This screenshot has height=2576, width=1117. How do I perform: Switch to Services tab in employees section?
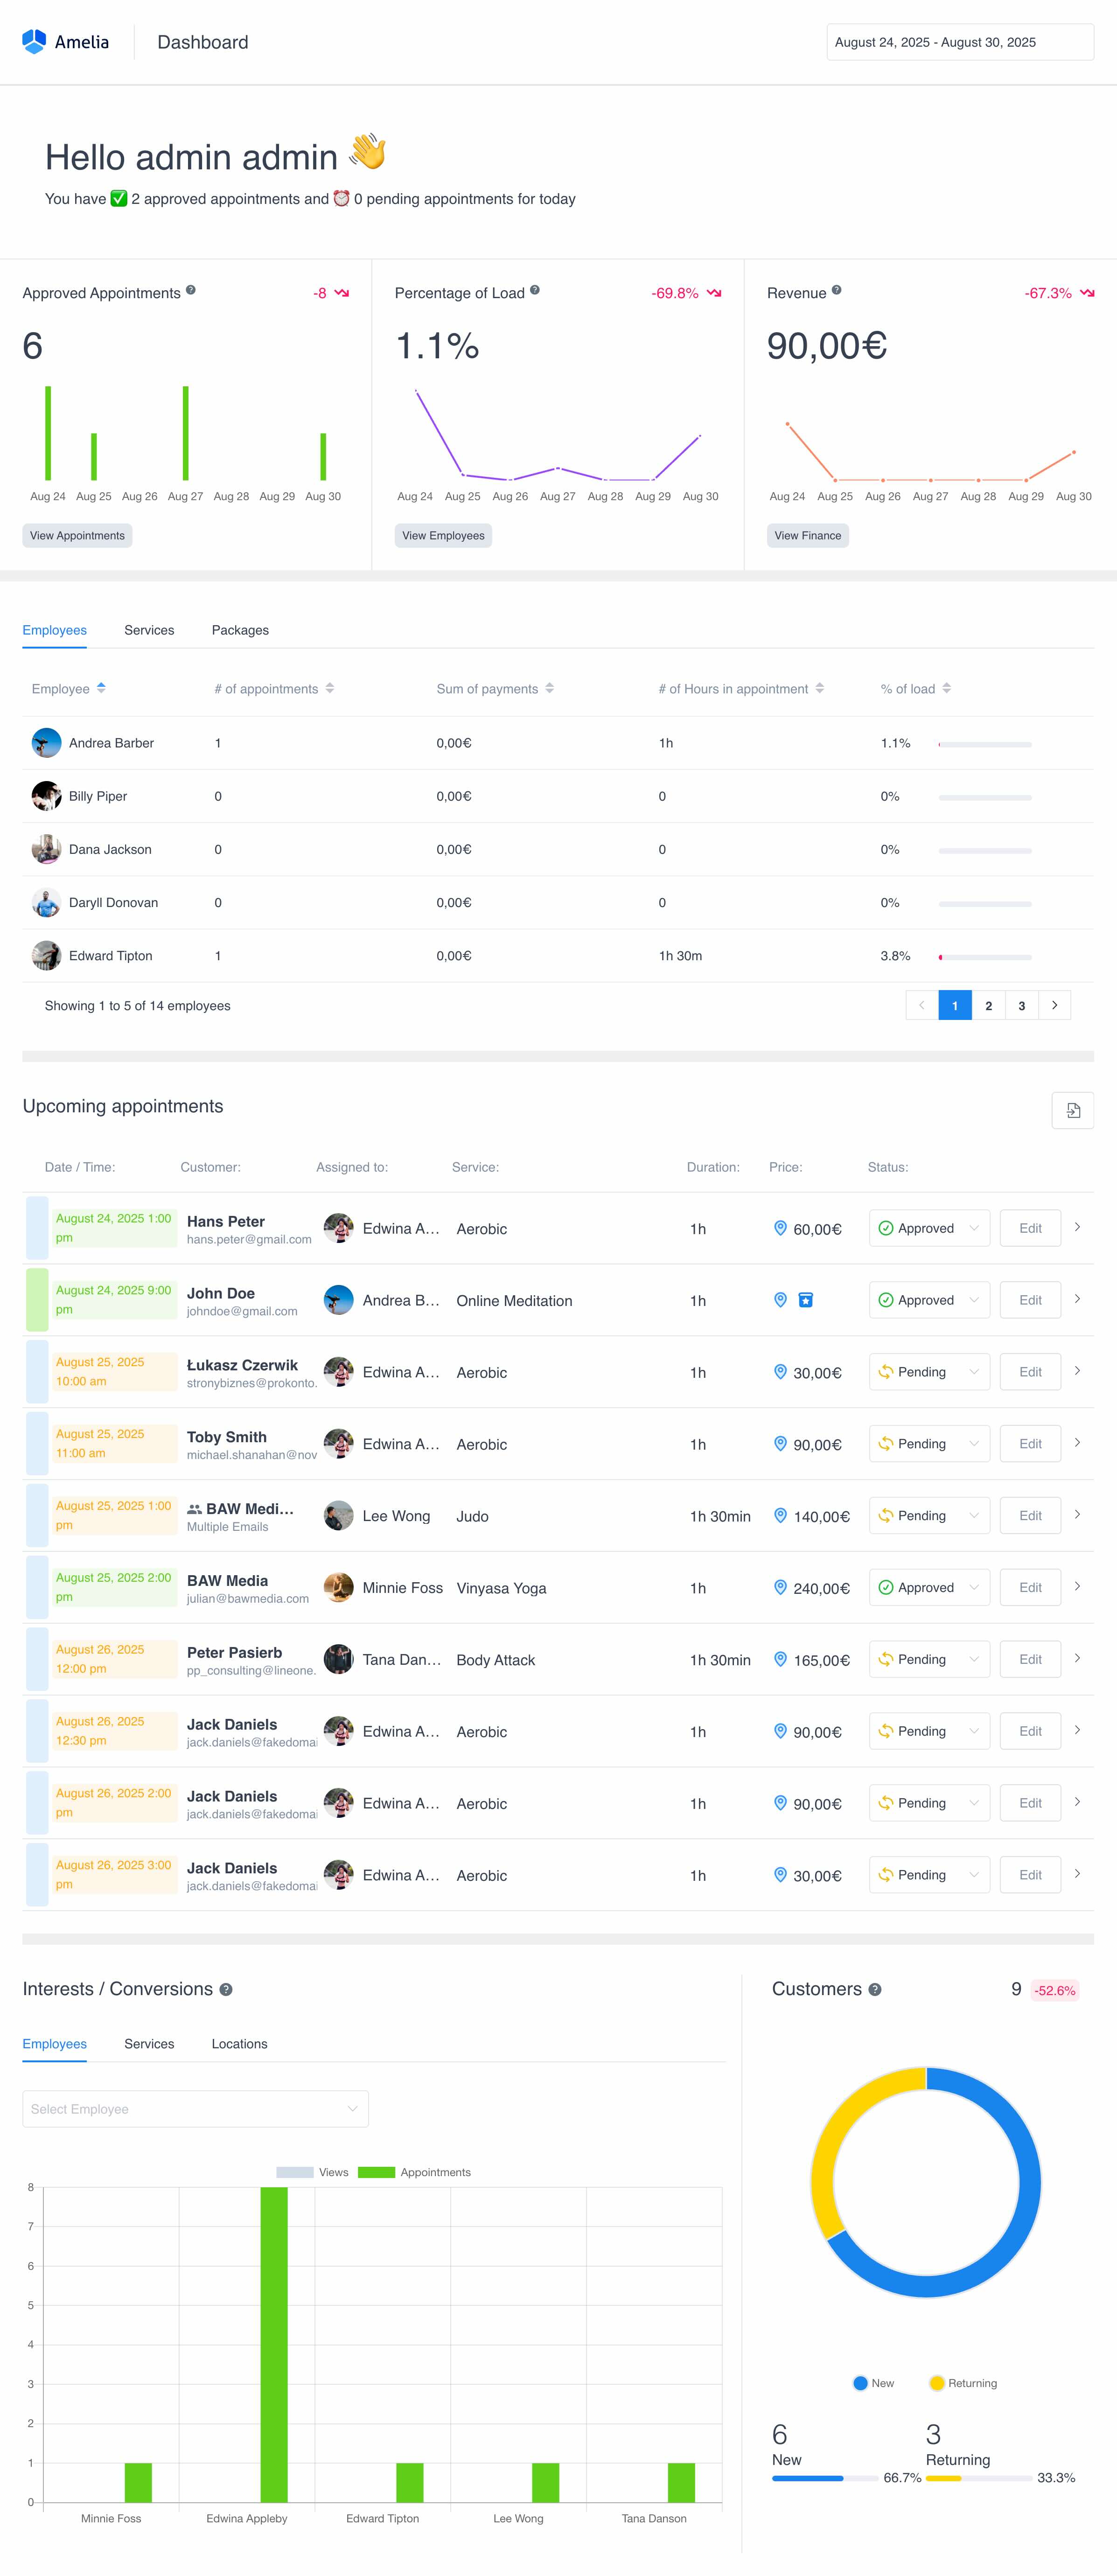[x=149, y=630]
